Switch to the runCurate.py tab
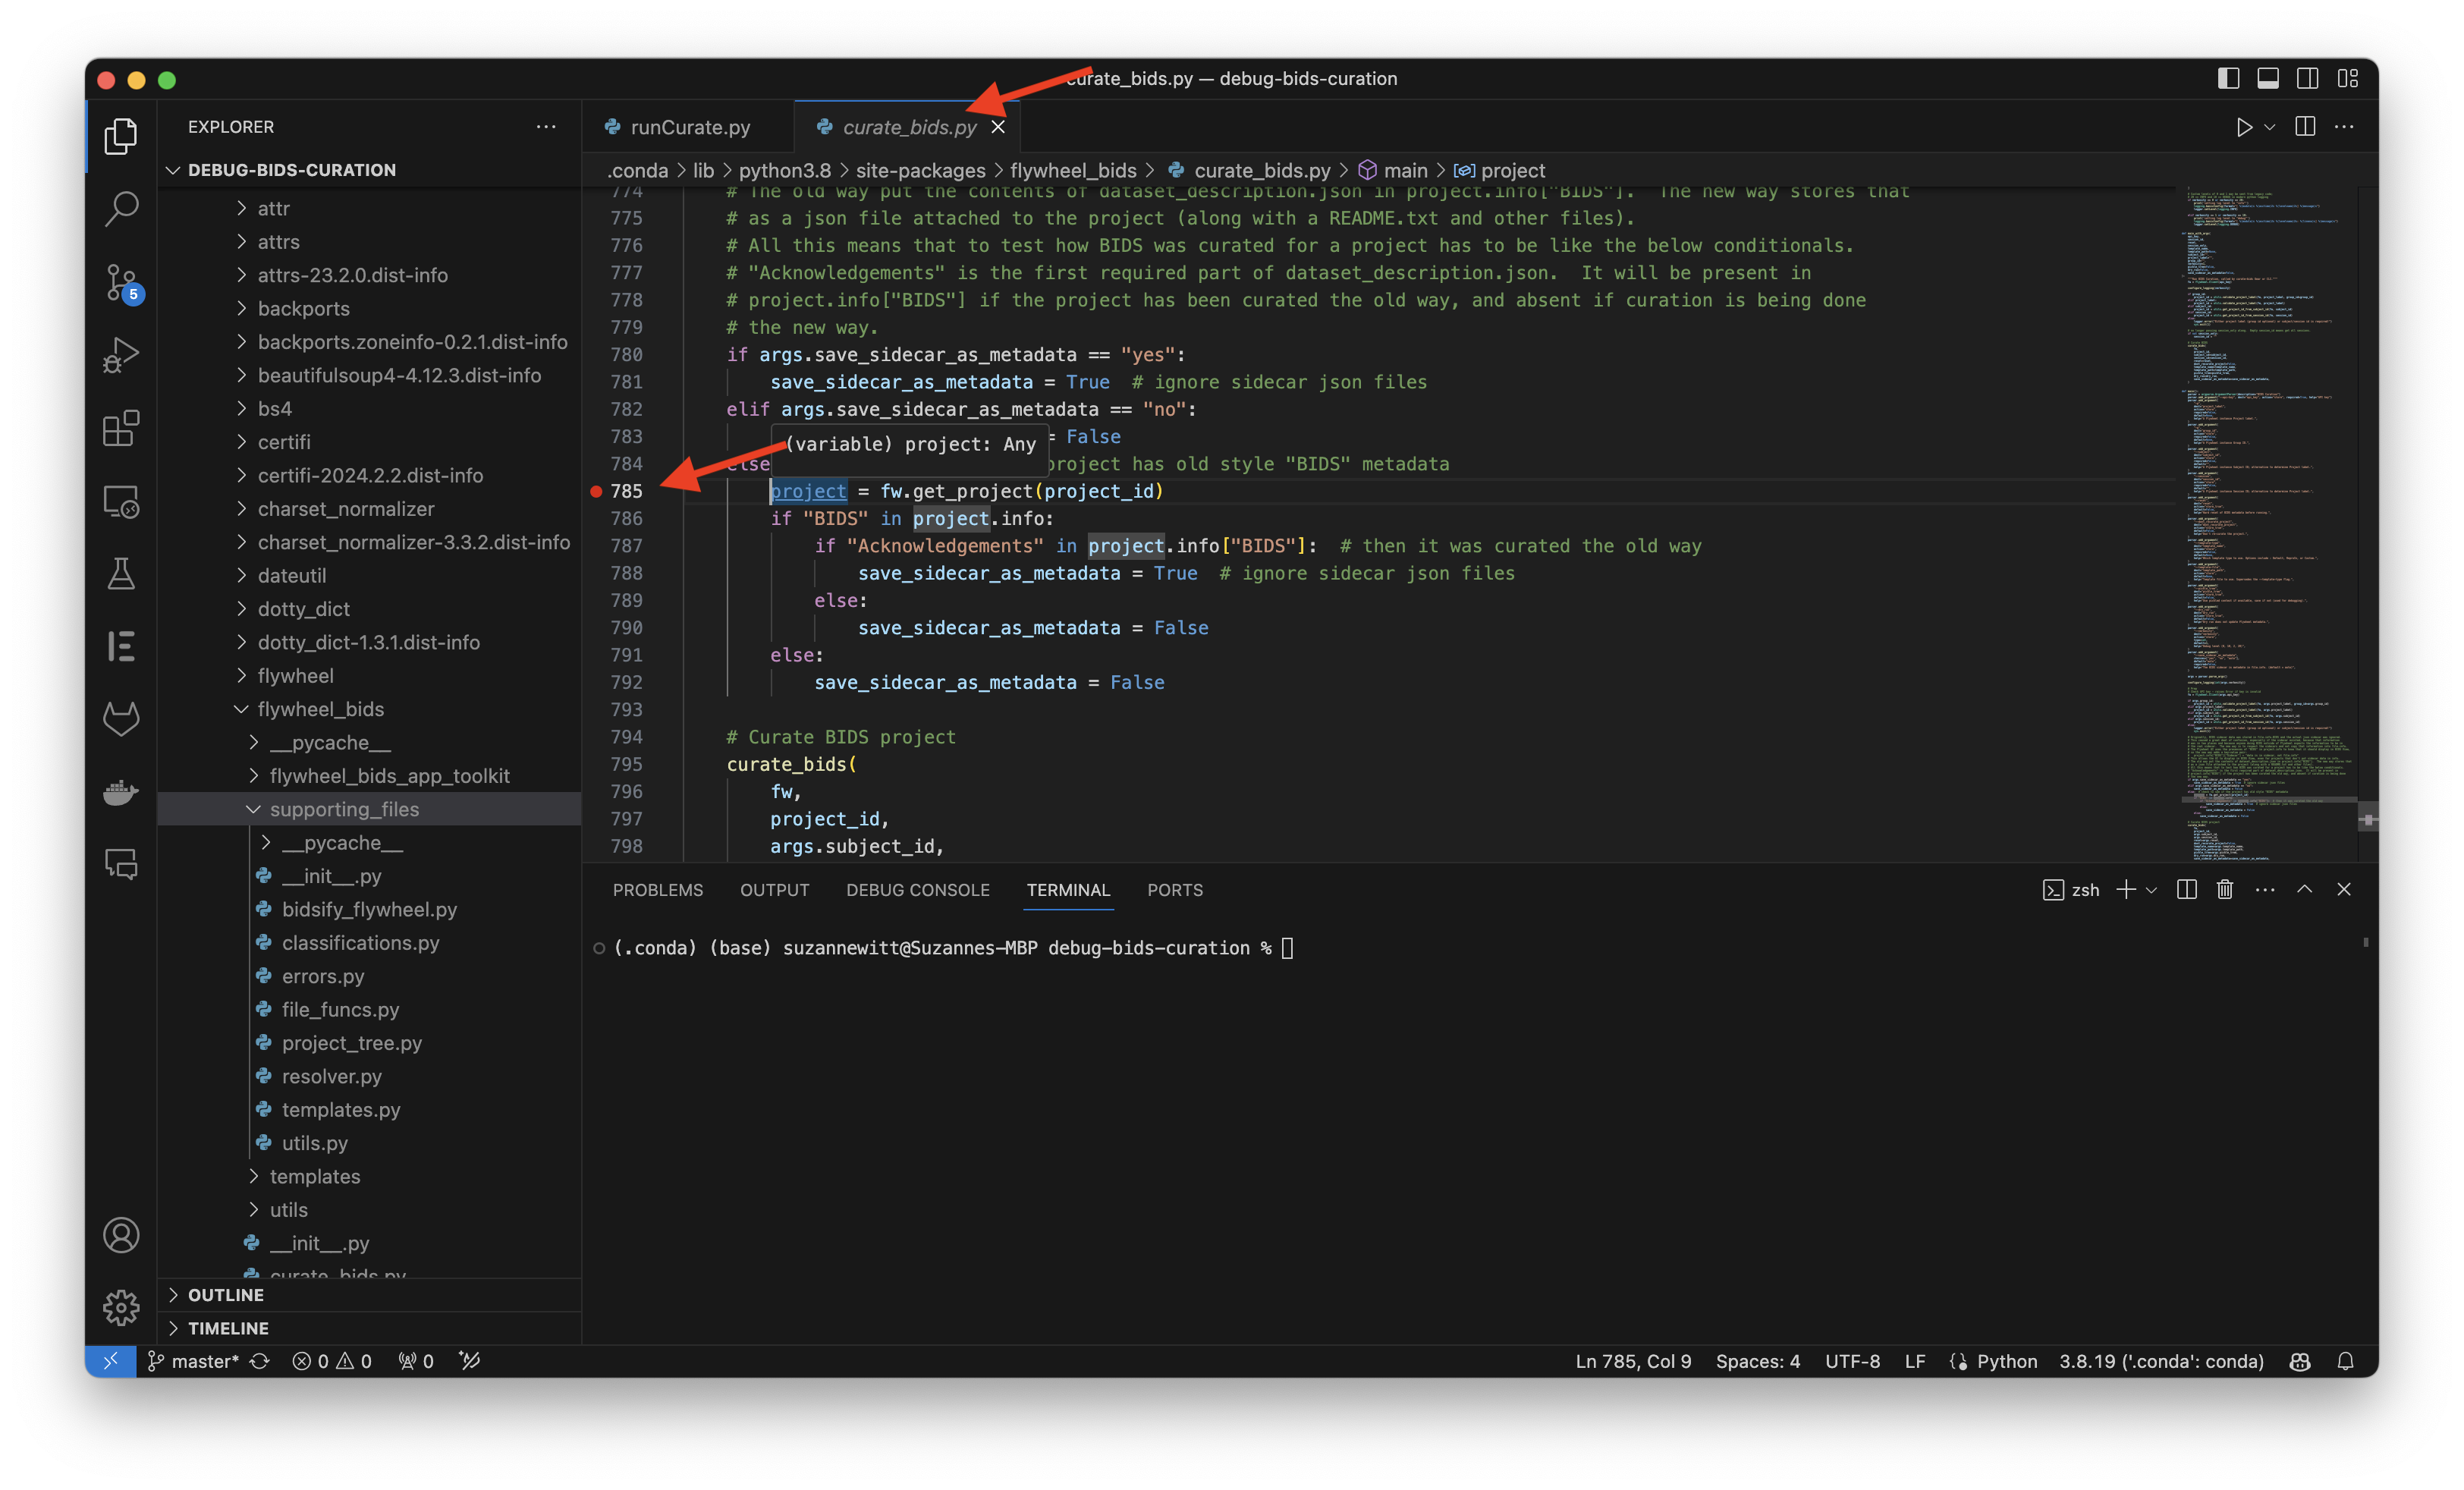2464x1490 pixels. tap(689, 127)
